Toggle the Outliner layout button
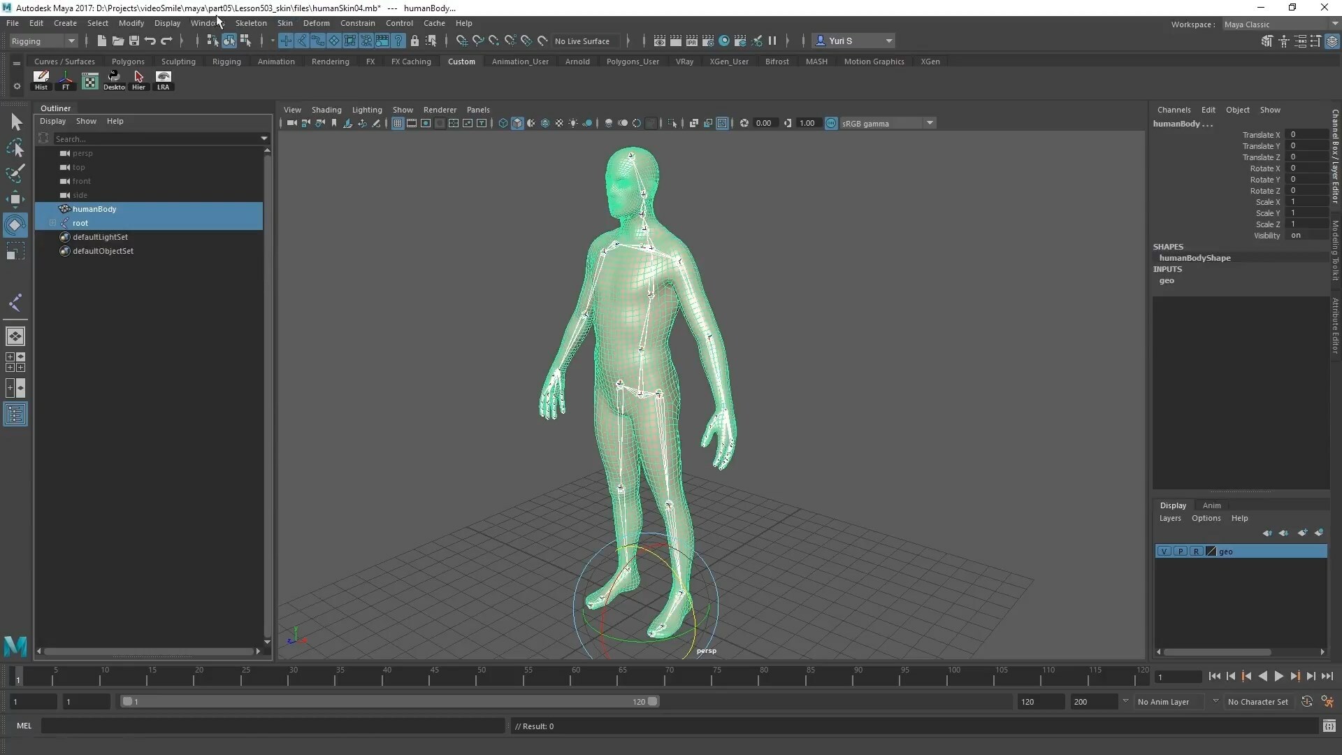Image resolution: width=1342 pixels, height=755 pixels. pos(15,415)
